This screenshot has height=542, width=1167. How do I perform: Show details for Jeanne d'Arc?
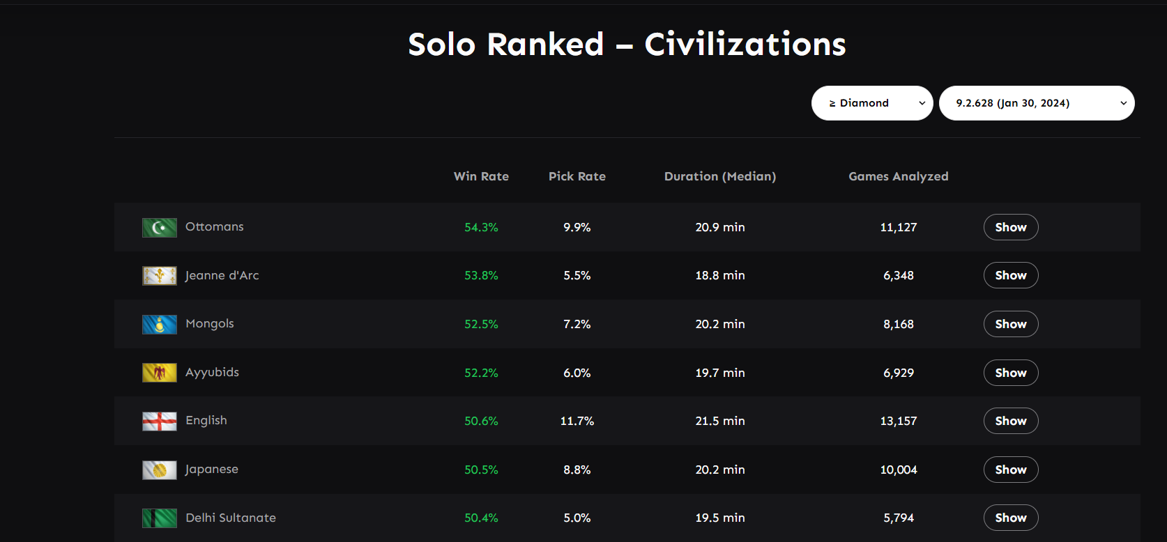[x=1011, y=275]
